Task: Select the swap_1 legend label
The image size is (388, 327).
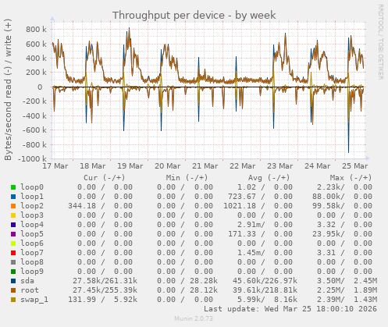Action: click(x=34, y=300)
